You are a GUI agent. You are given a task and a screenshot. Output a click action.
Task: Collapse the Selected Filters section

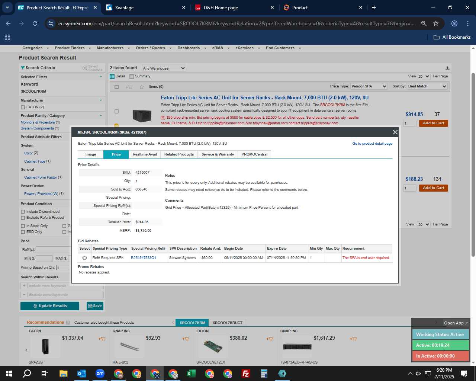pos(101,77)
